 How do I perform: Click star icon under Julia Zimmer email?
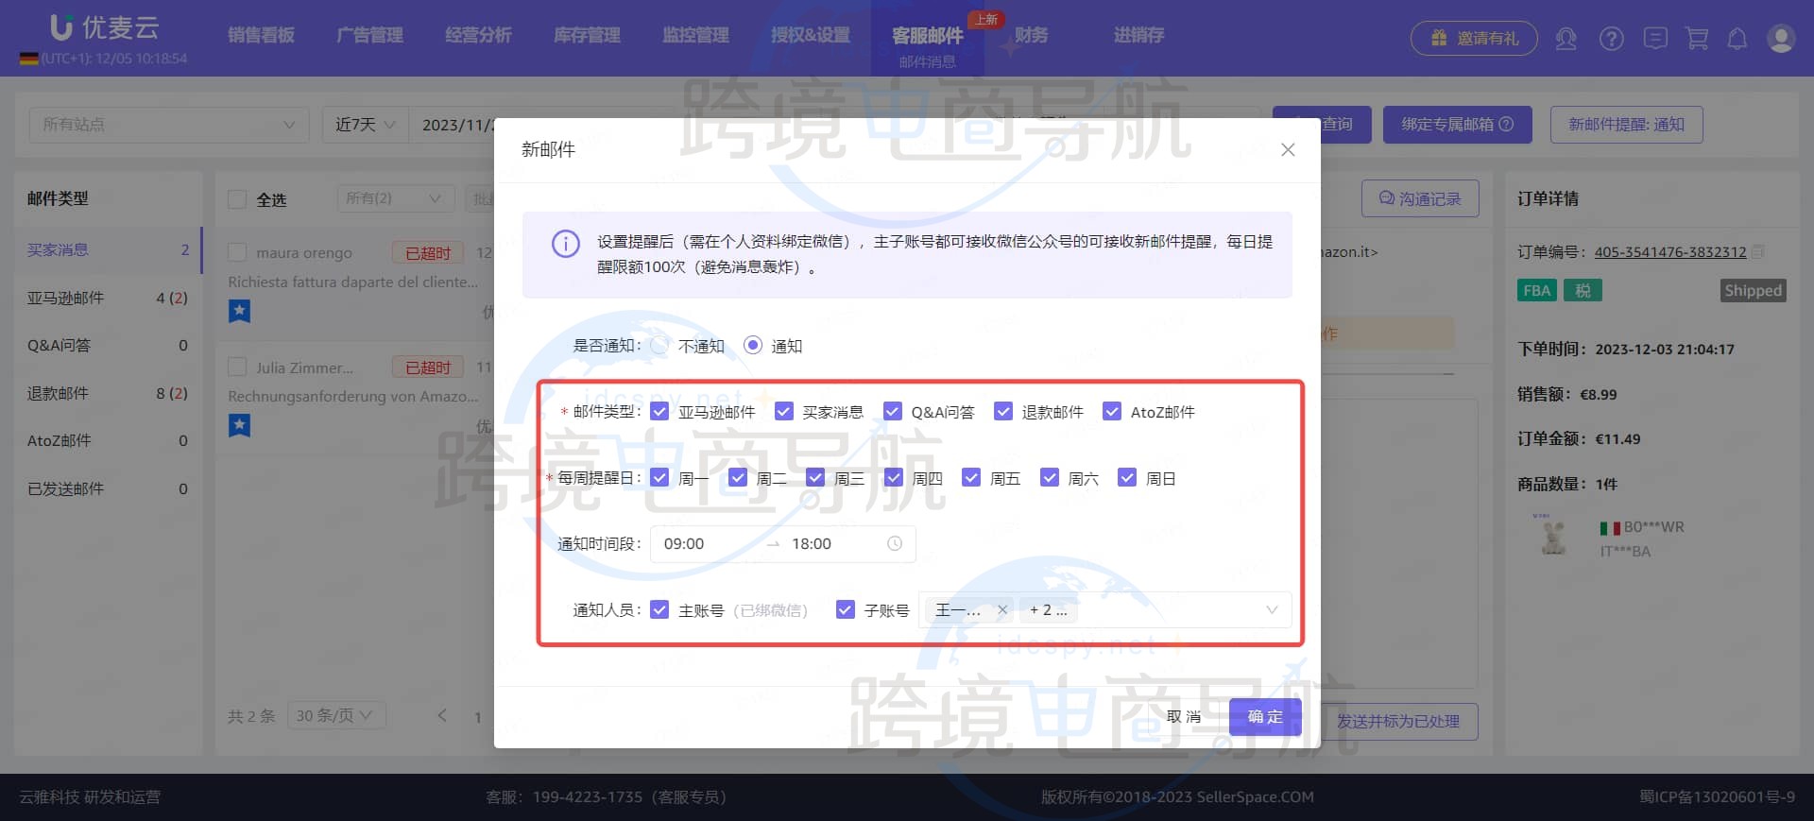pyautogui.click(x=239, y=425)
